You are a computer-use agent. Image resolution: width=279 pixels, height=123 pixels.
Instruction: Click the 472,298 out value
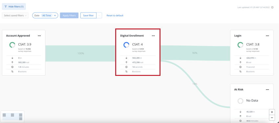(138, 62)
